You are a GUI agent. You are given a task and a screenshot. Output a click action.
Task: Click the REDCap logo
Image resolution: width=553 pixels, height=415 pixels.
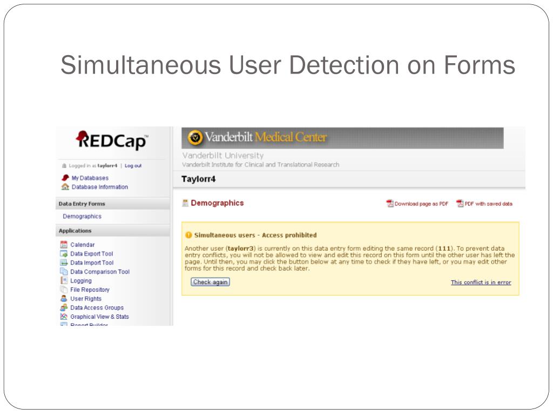112,140
